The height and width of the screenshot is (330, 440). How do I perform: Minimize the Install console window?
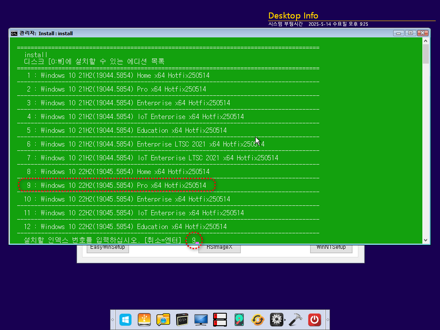[x=398, y=33]
